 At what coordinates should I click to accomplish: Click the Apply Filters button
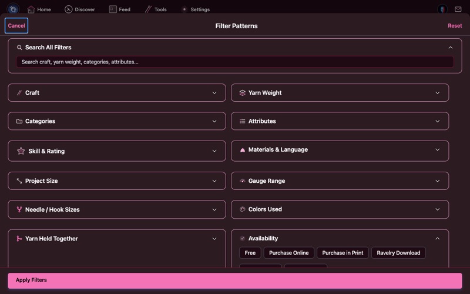pos(235,280)
